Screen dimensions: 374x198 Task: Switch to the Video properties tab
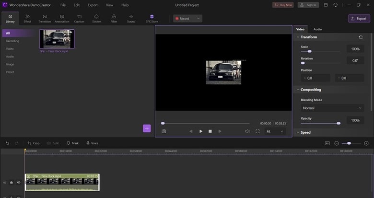[300, 29]
